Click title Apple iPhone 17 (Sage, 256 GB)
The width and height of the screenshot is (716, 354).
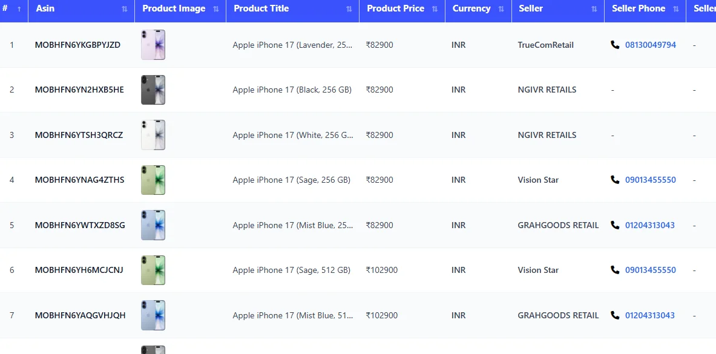(291, 180)
